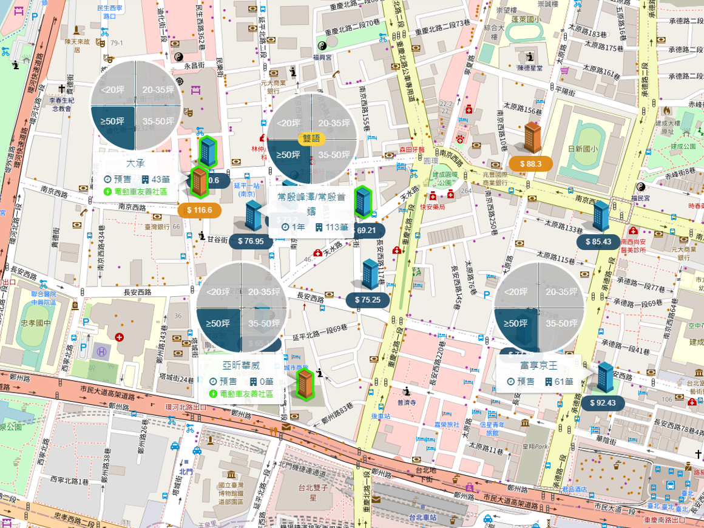Image resolution: width=704 pixels, height=528 pixels.
Task: Open the orange $116.6 price badge
Action: click(x=199, y=210)
